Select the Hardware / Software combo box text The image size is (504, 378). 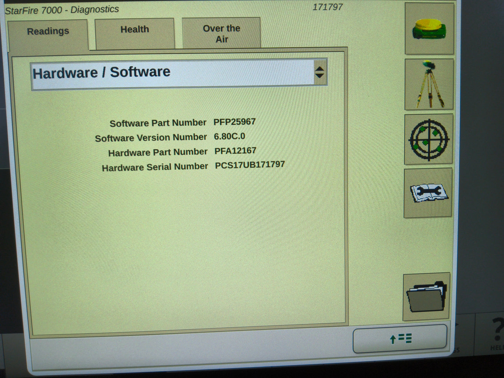coord(101,72)
